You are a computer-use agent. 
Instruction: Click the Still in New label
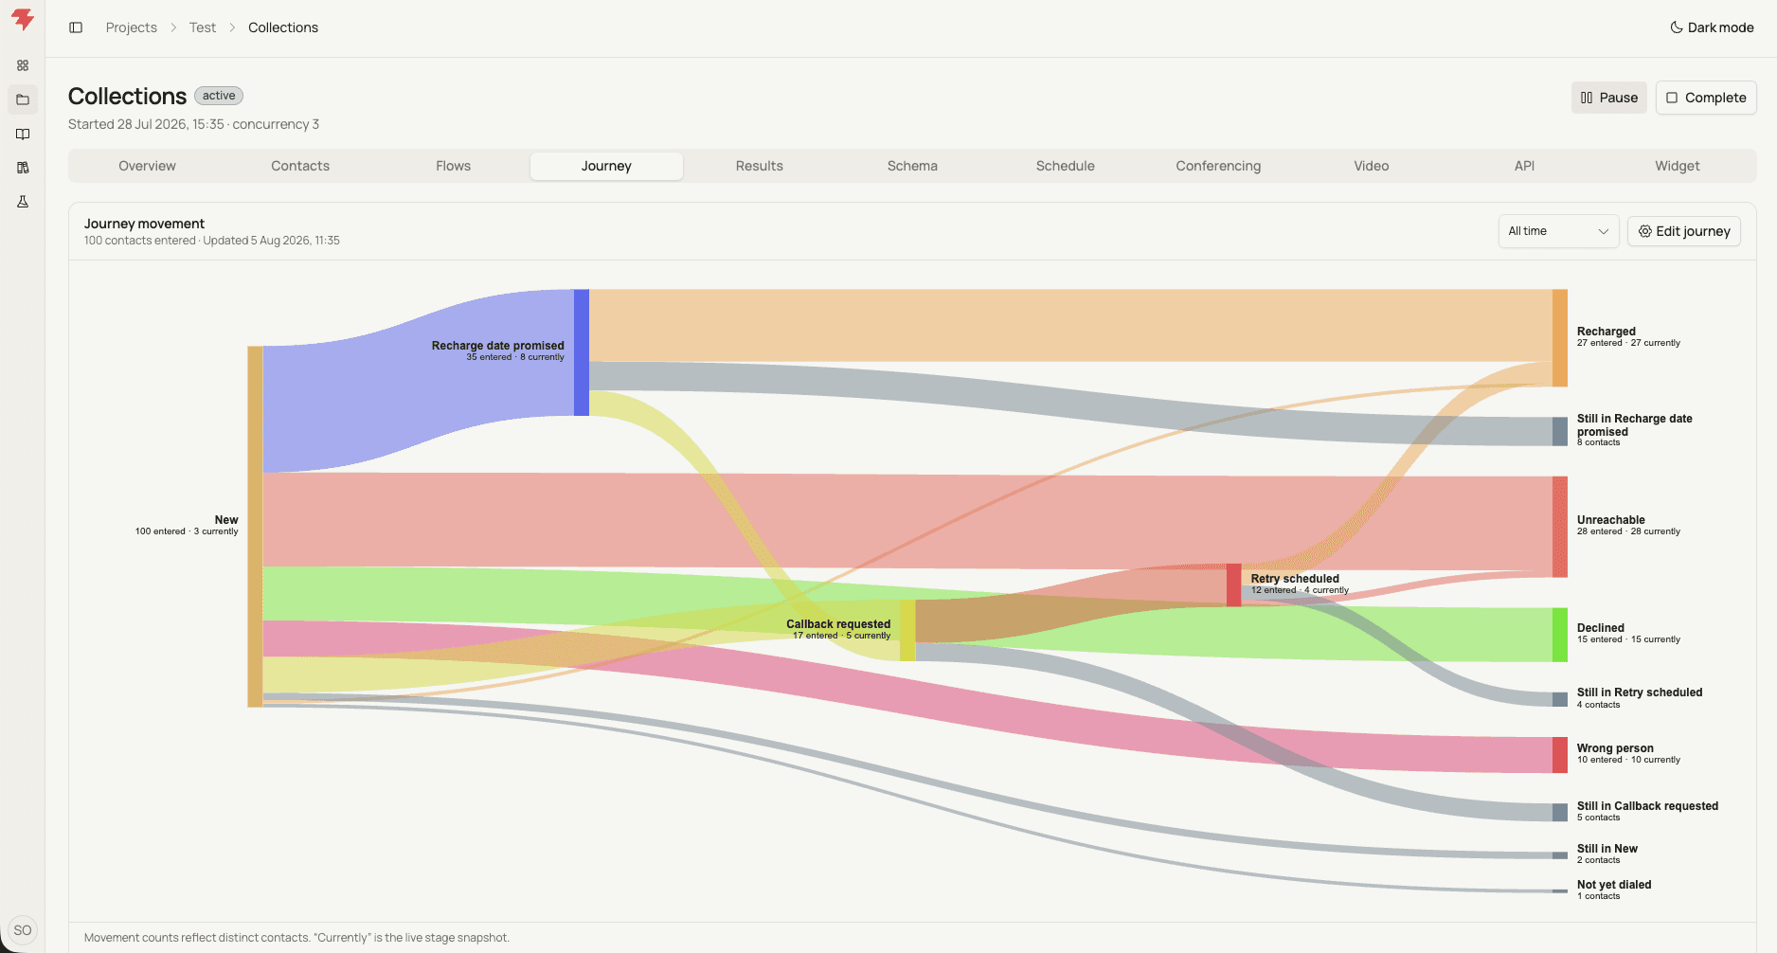point(1607,849)
